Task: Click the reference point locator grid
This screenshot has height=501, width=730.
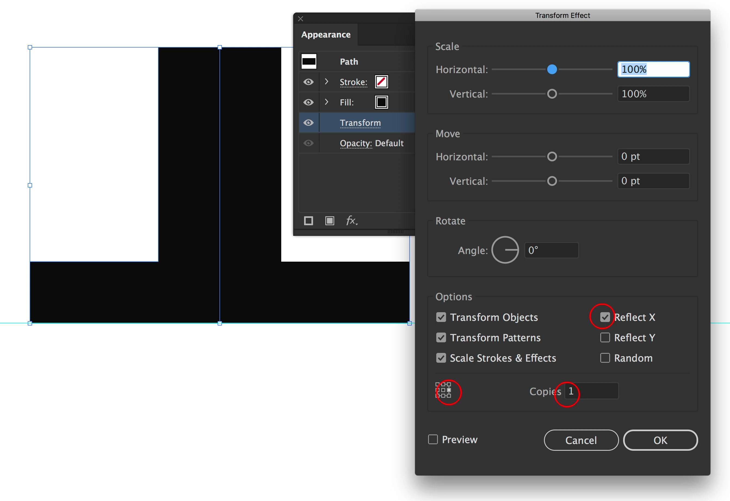Action: tap(443, 390)
